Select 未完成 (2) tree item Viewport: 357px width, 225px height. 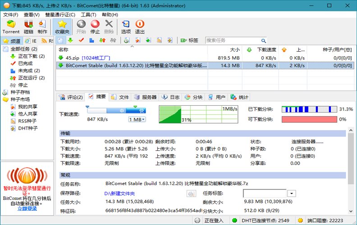pos(29,71)
